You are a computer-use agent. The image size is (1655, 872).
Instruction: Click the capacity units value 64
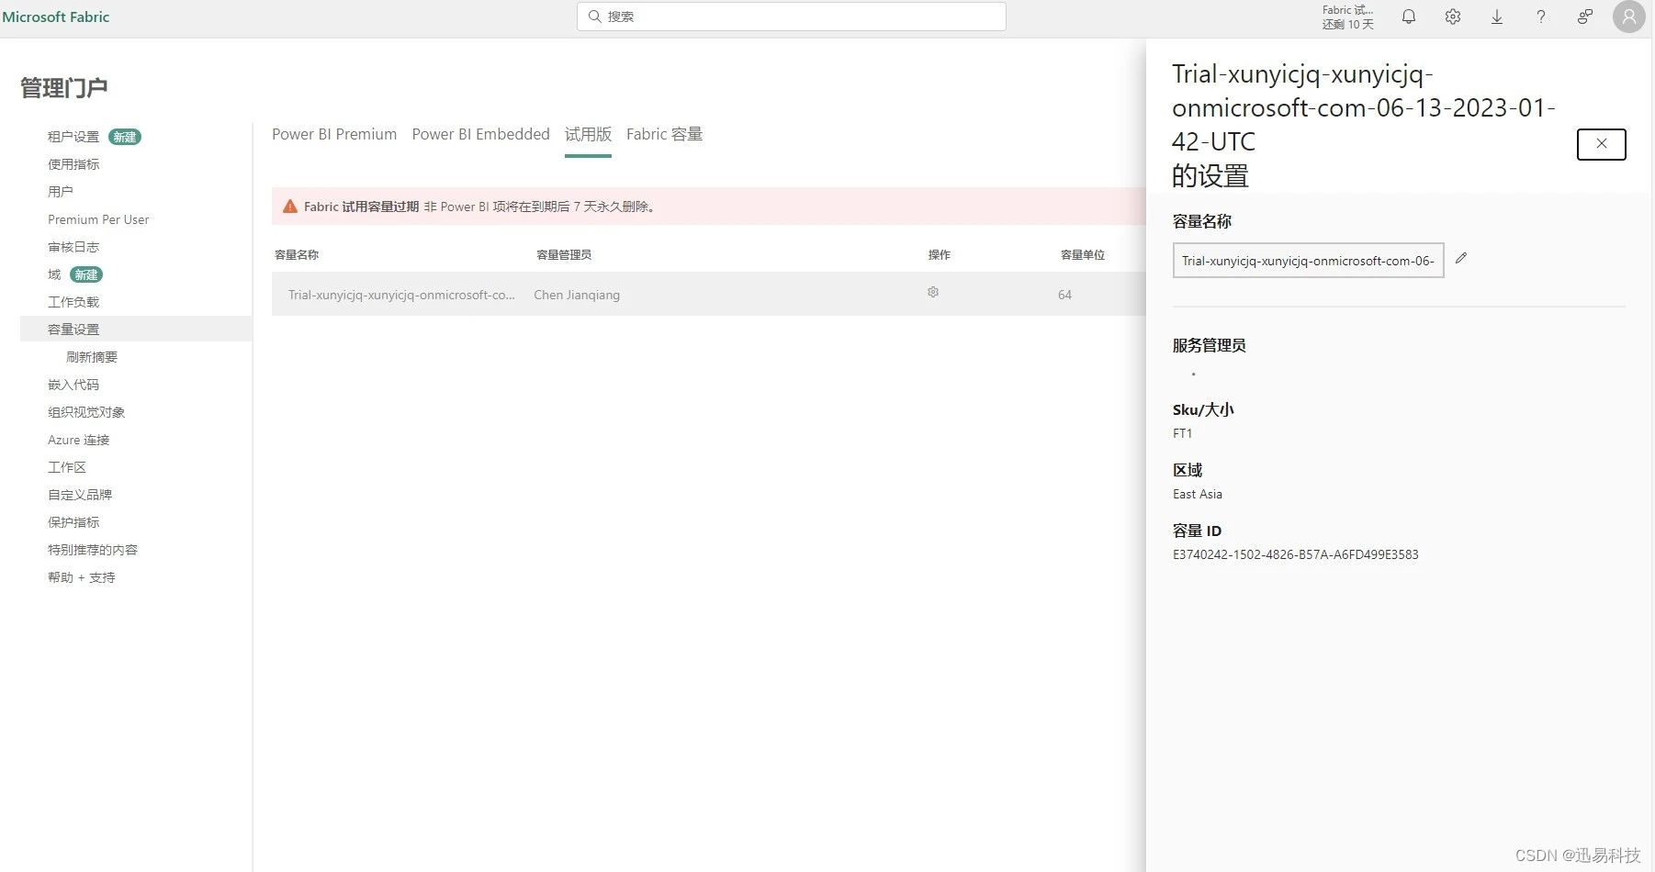[x=1064, y=295]
